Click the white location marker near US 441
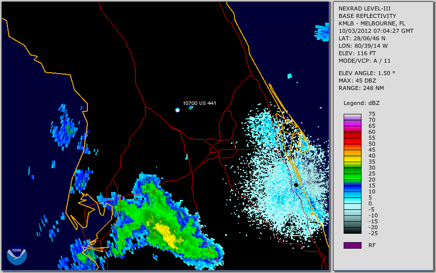 [177, 110]
